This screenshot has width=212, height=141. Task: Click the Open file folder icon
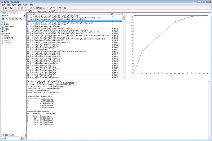(6, 8)
